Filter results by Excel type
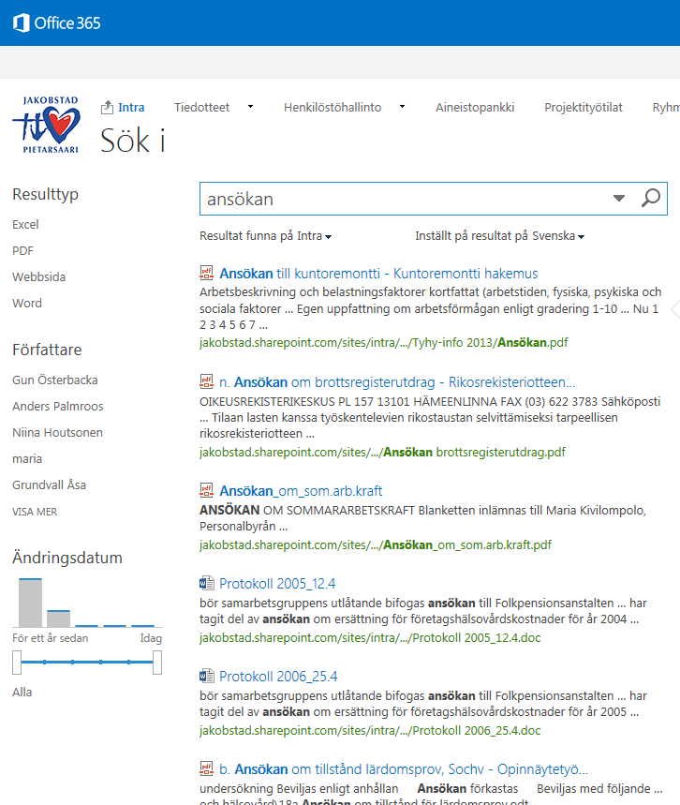The image size is (680, 805). point(25,224)
